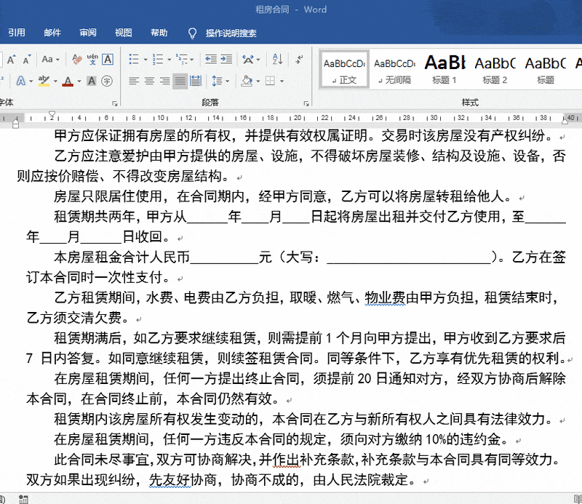Toggle the Character Border (boxed A) button

pyautogui.click(x=108, y=59)
